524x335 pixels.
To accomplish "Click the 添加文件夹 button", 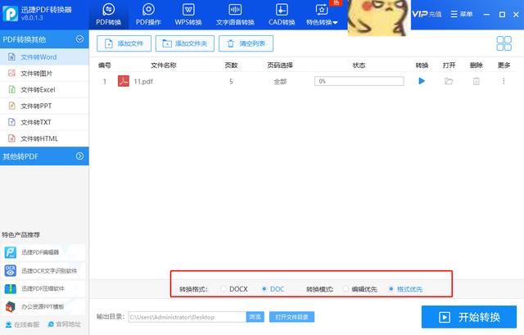I will coord(185,43).
